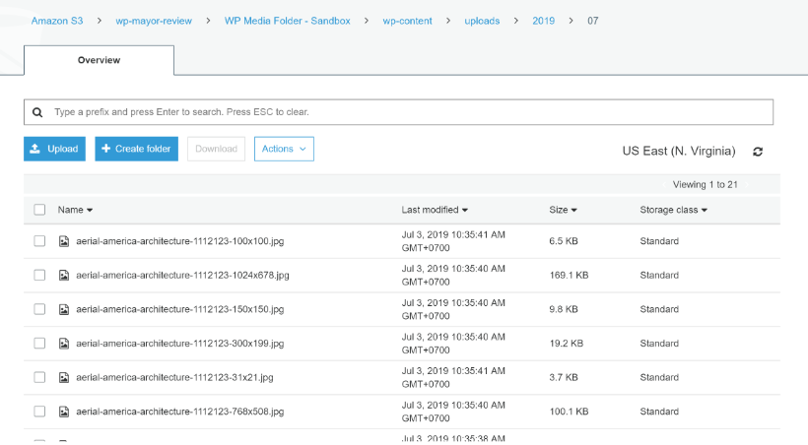This screenshot has height=445, width=808.
Task: Open file aerial-america-architecture-1112123-150x150.jpg
Action: tap(180, 309)
